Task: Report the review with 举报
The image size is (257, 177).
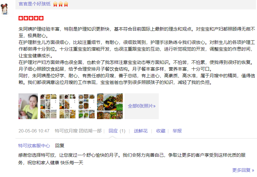Action: click(177, 131)
